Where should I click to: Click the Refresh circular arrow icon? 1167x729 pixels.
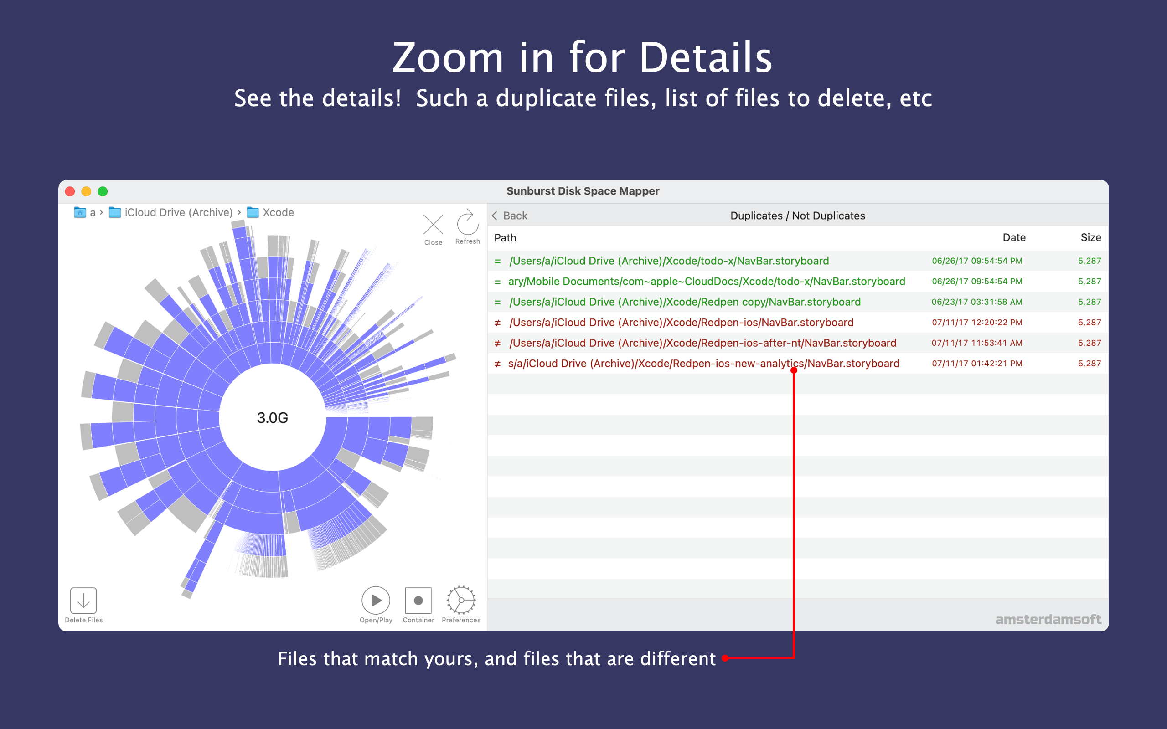coord(467,222)
